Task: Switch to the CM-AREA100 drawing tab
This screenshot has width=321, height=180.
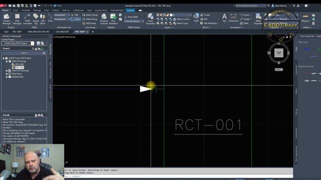Action: [x=62, y=32]
